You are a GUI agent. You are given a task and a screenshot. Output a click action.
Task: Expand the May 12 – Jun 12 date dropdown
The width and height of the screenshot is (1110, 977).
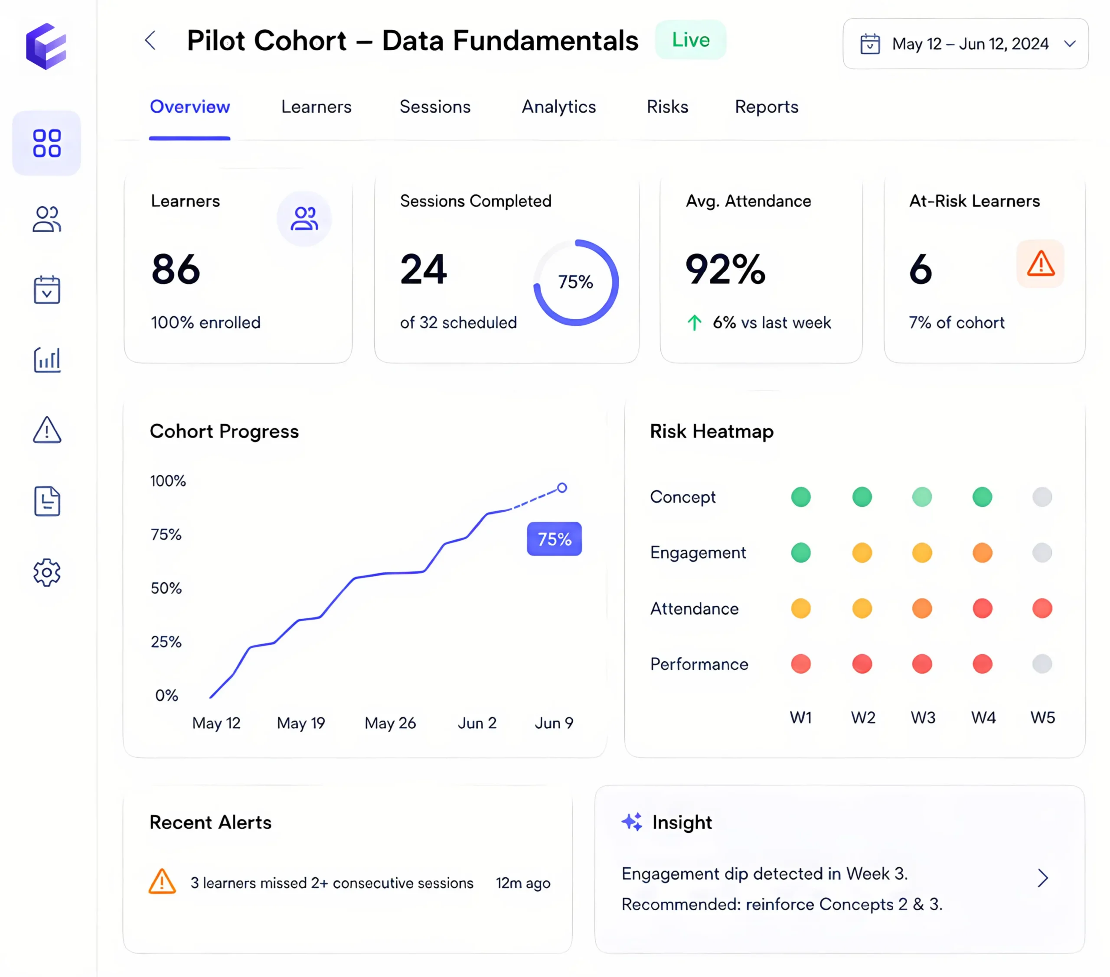click(x=966, y=43)
